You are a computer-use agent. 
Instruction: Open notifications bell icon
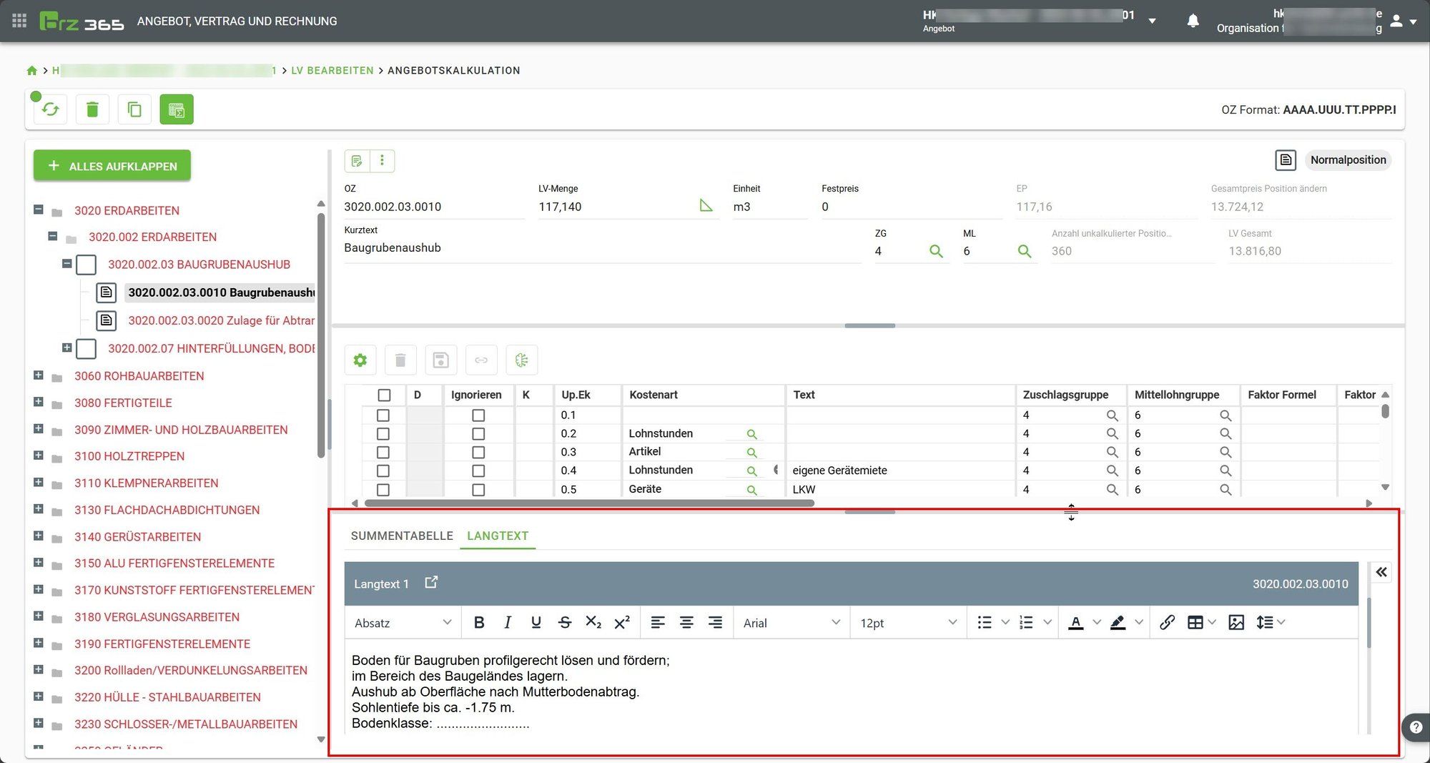(x=1193, y=21)
